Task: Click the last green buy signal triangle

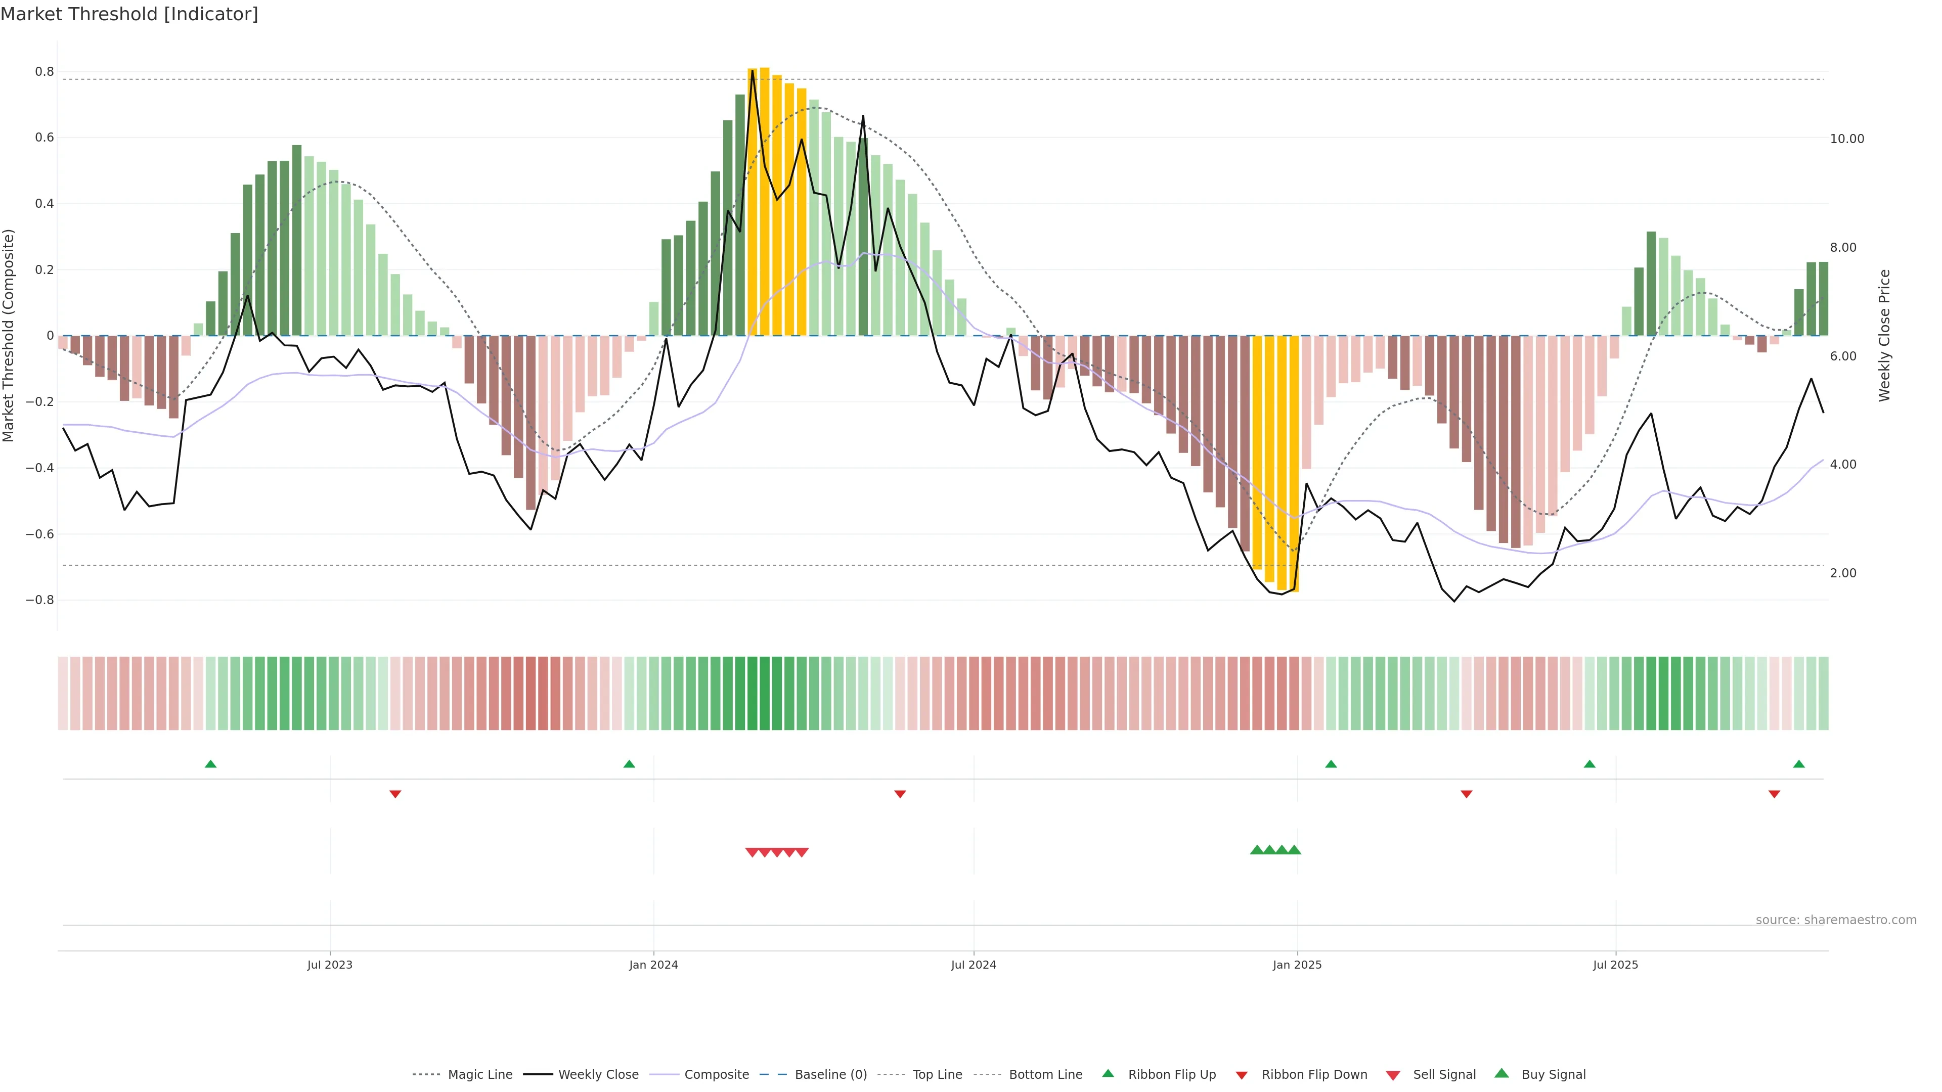Action: 1295,850
